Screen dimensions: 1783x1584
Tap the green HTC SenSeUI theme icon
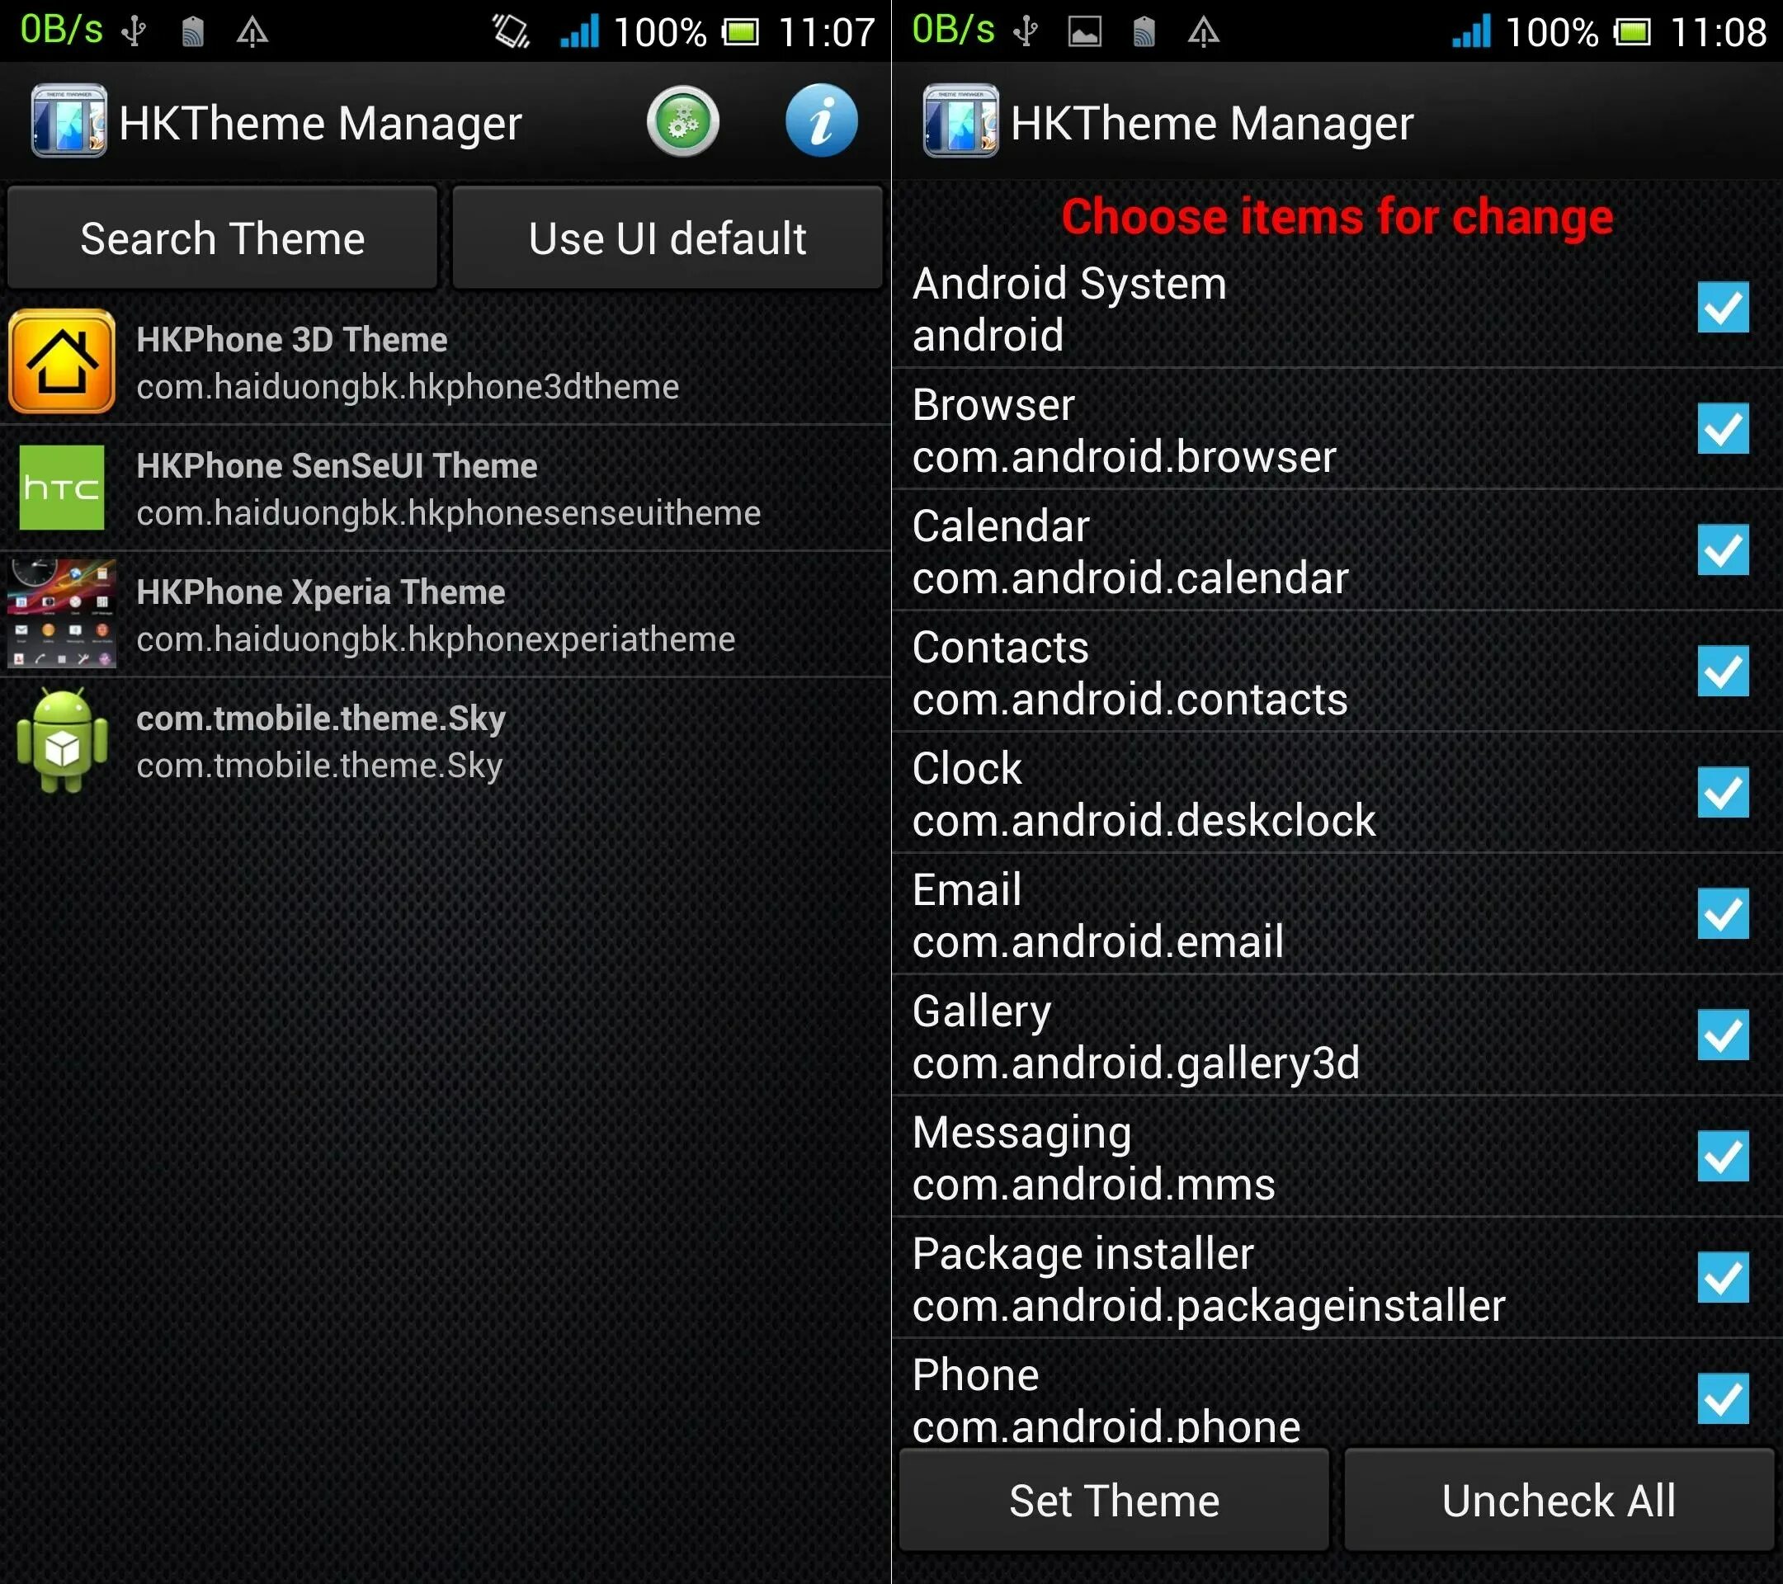click(61, 488)
